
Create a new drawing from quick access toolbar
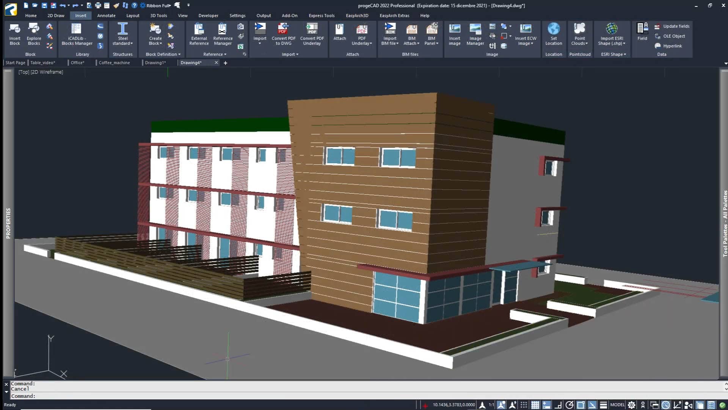(x=26, y=5)
